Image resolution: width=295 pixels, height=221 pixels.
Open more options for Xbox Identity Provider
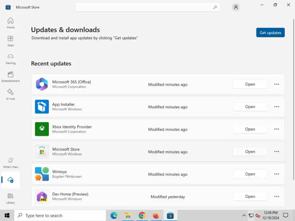tap(277, 129)
